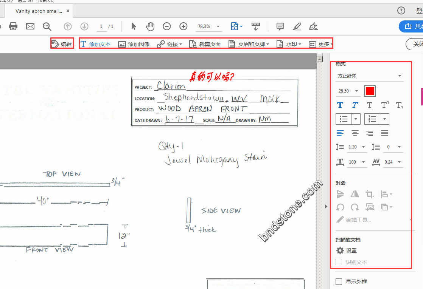Select the hand pan tool

click(x=150, y=26)
